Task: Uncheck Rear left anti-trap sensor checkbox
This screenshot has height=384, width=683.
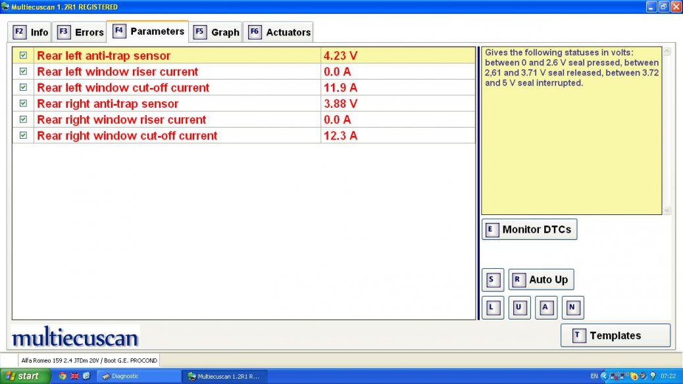Action: (x=23, y=56)
